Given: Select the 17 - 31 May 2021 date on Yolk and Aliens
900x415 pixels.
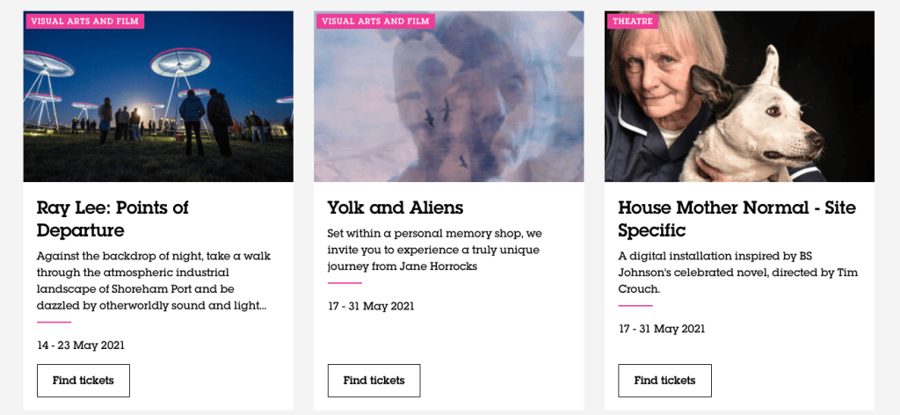Looking at the screenshot, I should click(371, 307).
